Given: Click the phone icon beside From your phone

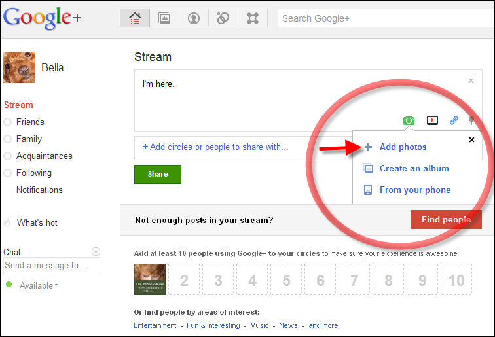Looking at the screenshot, I should [368, 190].
